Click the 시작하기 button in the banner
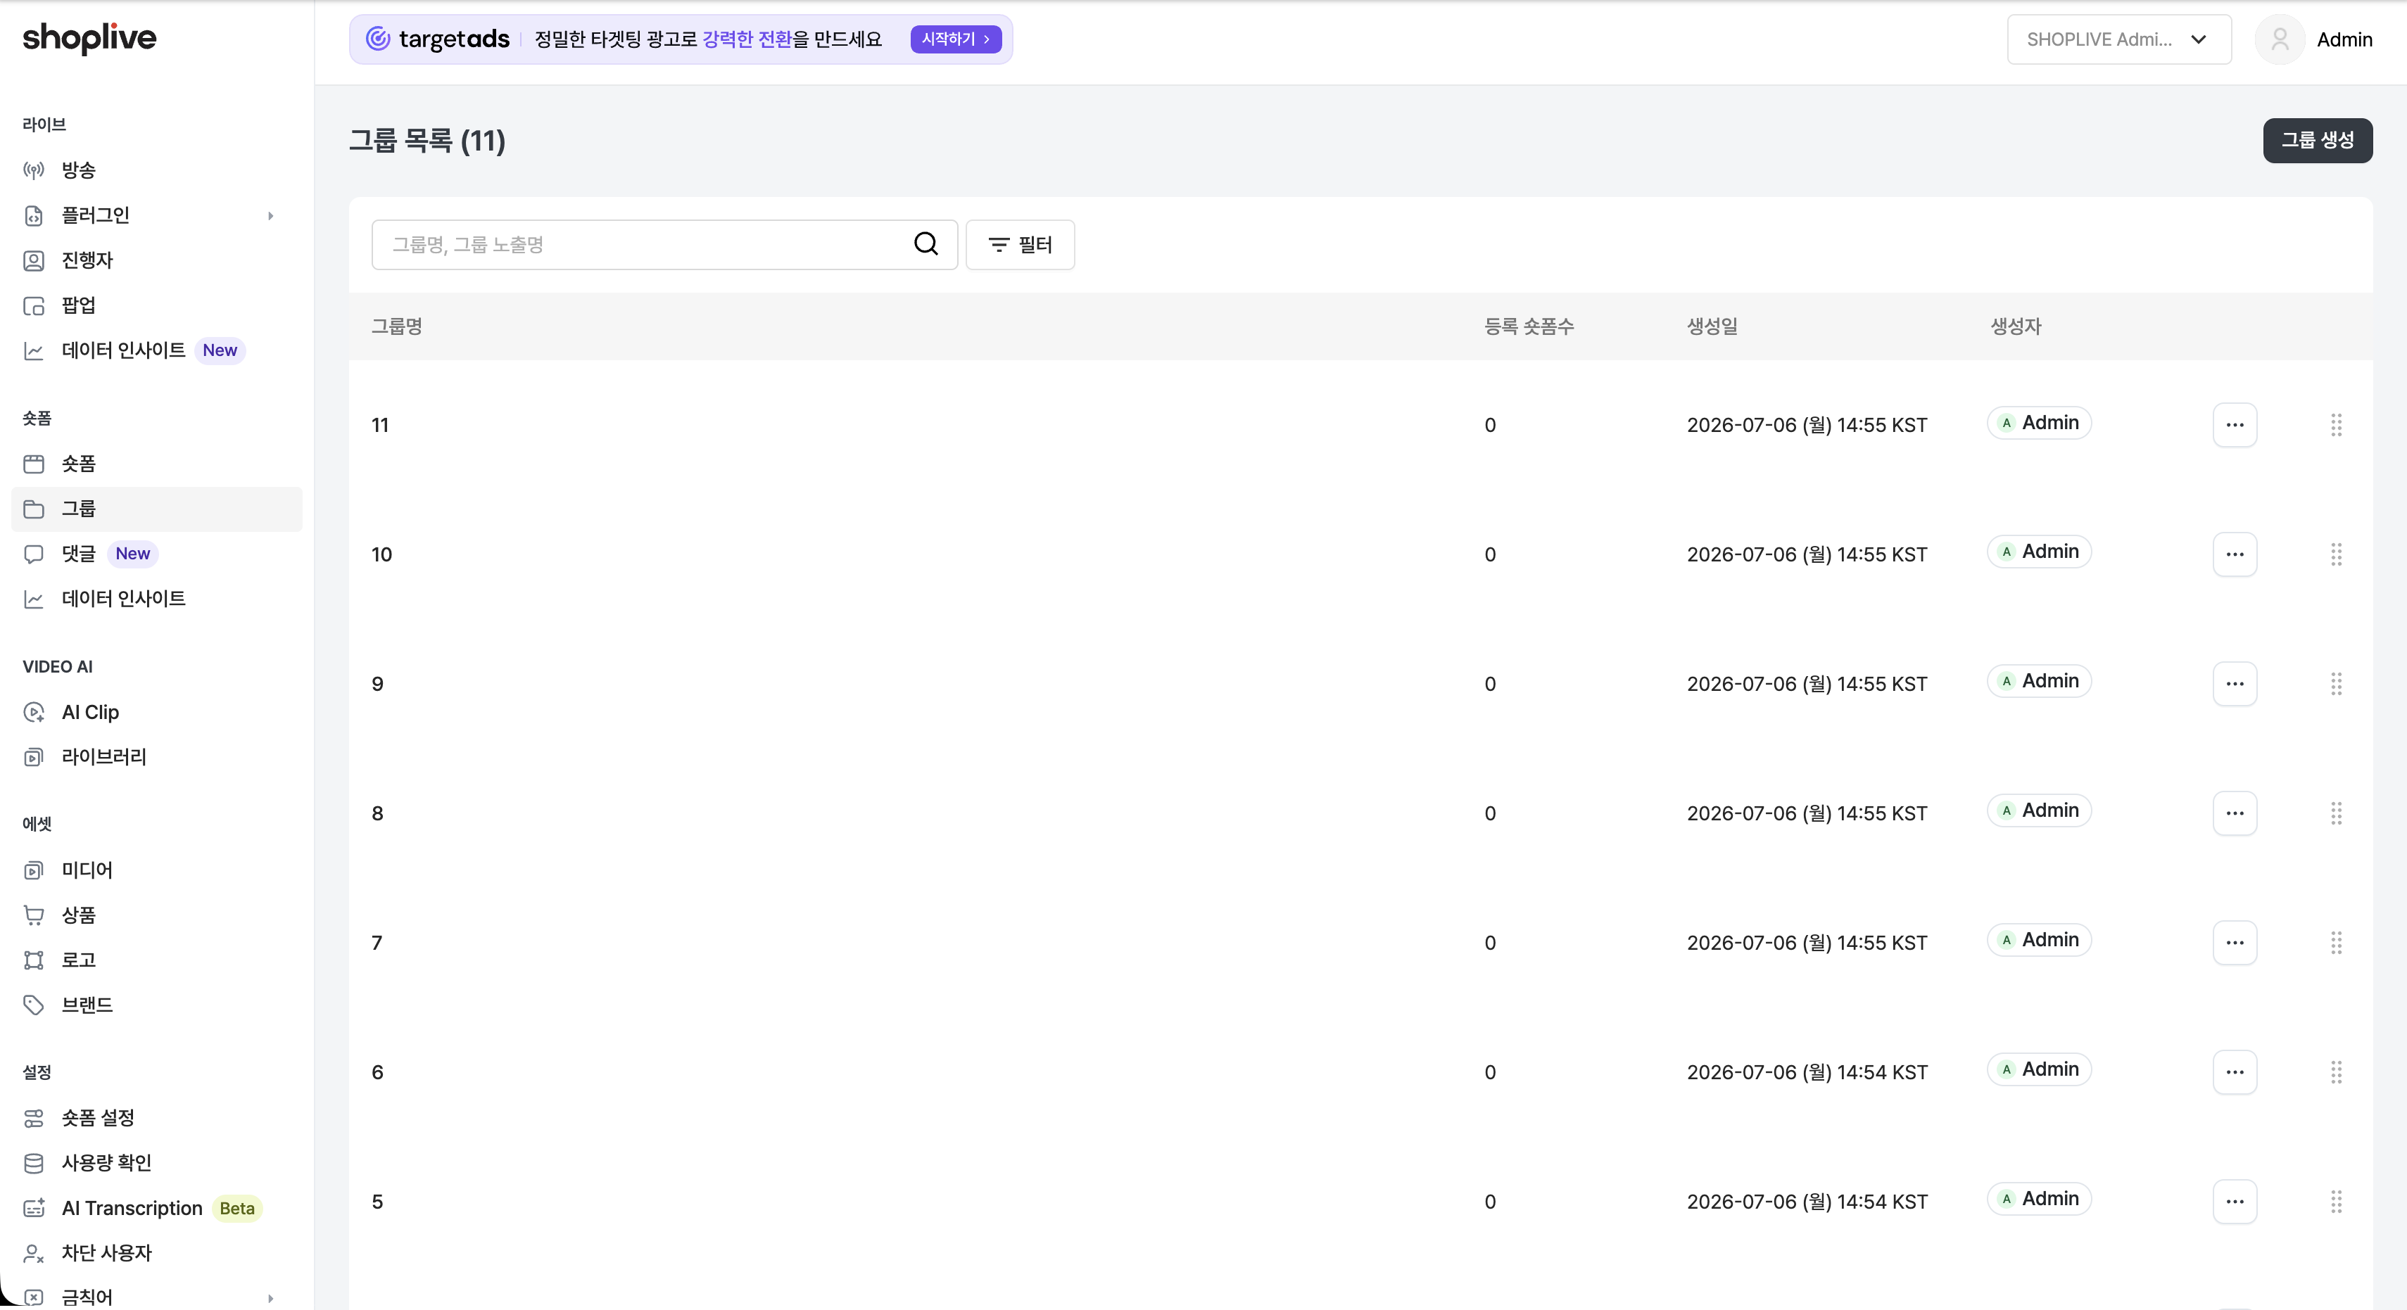 [955, 39]
